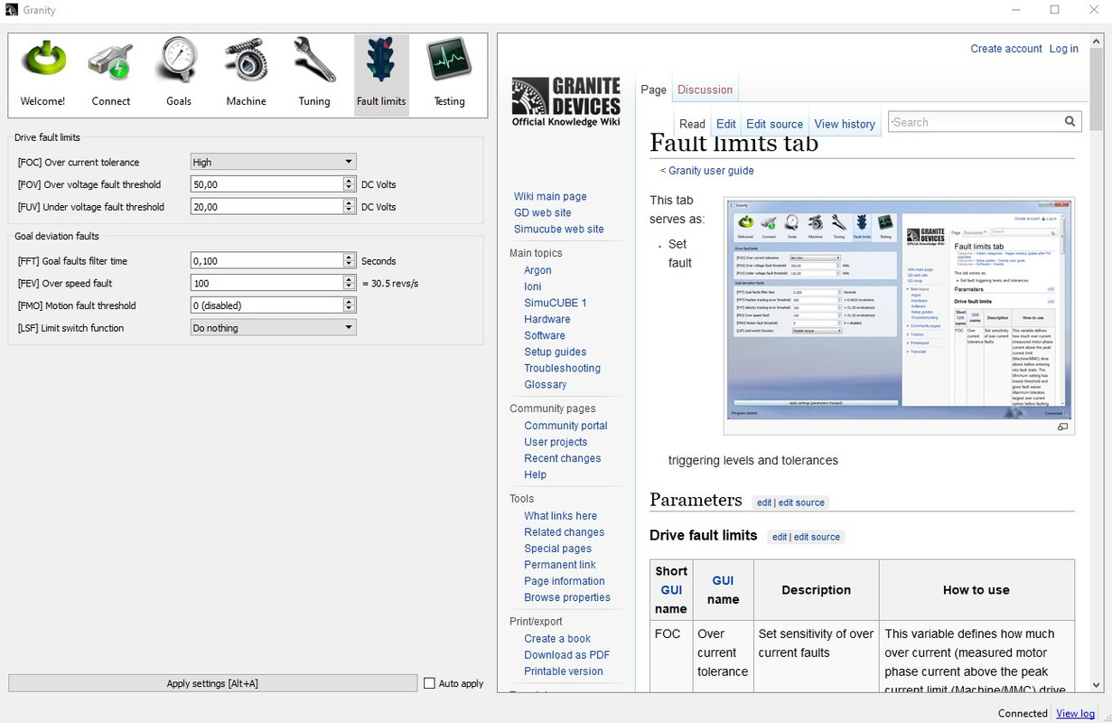This screenshot has height=723, width=1112.
Task: Open the Granity user guide link
Action: (711, 171)
